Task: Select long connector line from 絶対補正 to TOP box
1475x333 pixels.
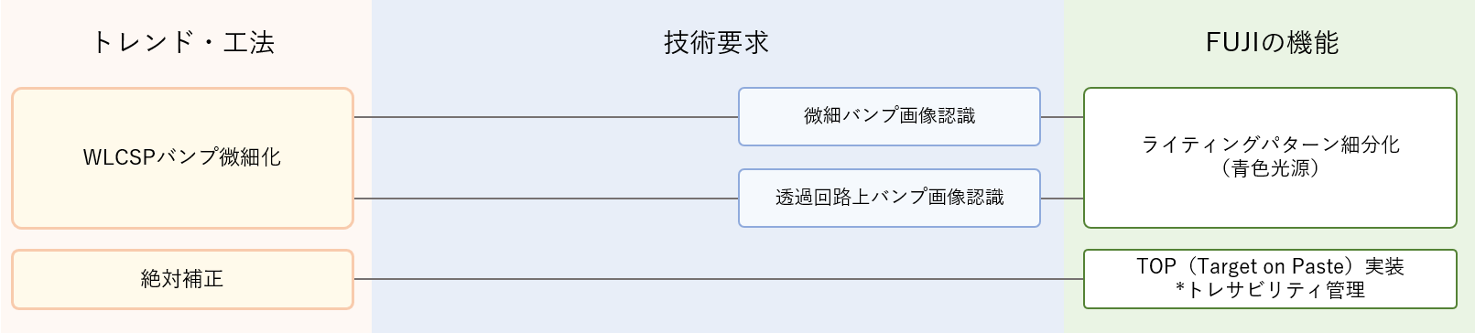Action: coord(719,279)
